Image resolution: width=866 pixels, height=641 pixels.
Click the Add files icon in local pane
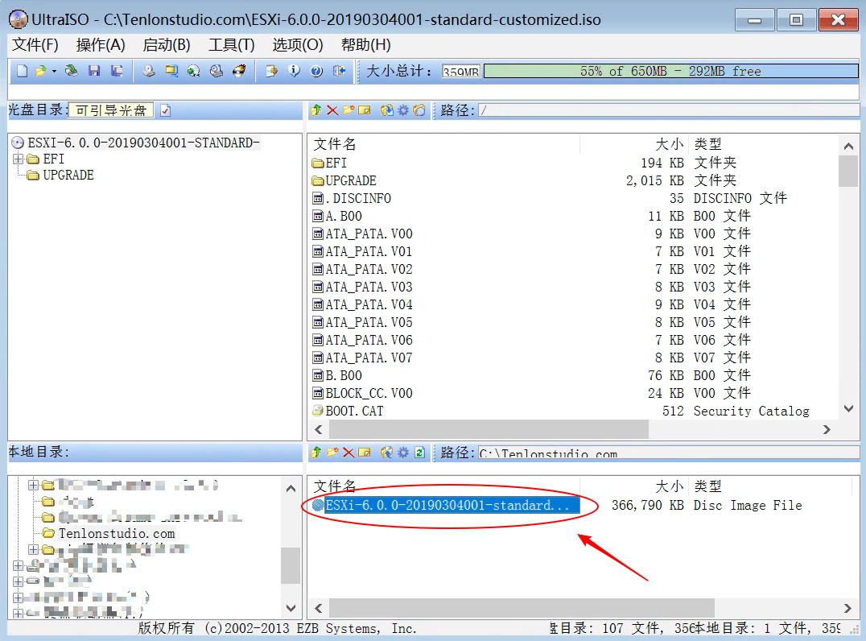click(x=387, y=453)
